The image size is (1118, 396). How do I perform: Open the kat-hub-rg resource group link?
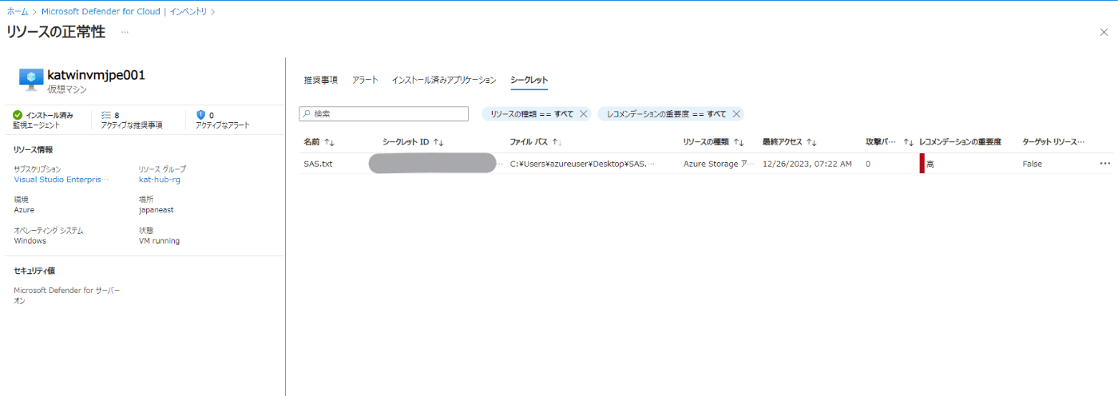[158, 180]
